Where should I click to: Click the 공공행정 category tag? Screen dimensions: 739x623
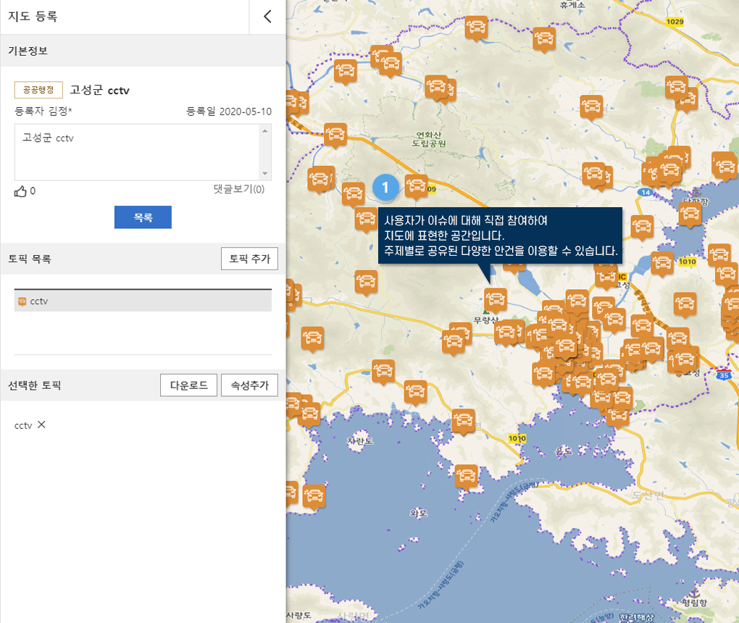[38, 90]
